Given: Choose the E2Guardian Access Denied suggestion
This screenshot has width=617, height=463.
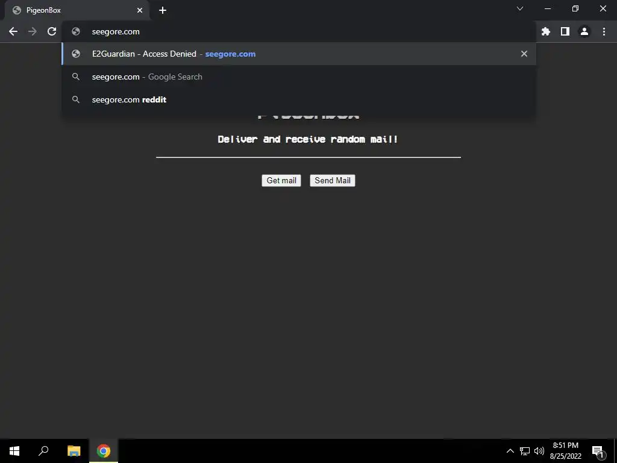Looking at the screenshot, I should point(299,54).
